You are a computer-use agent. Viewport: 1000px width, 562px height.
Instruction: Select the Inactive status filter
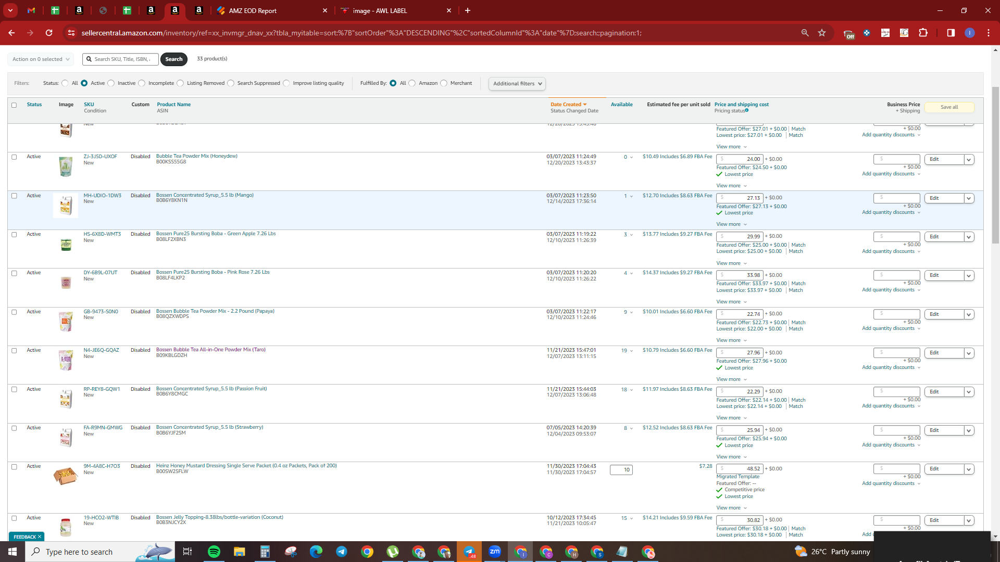111,83
